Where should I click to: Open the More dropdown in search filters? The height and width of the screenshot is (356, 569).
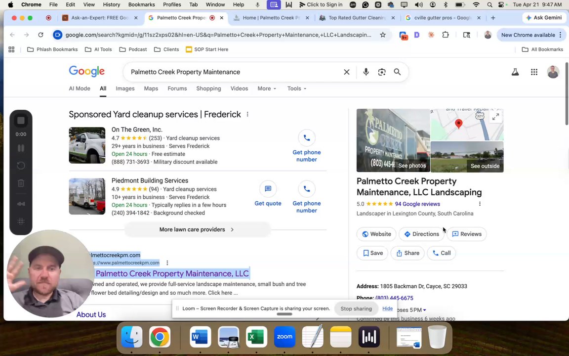point(267,89)
